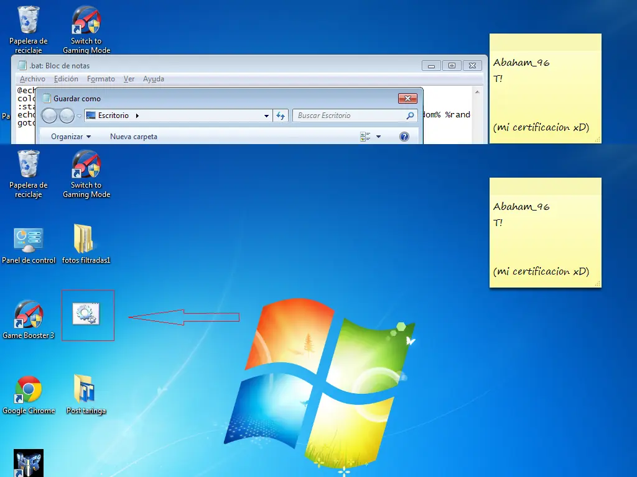
Task: Open the view options dropdown arrow
Action: click(379, 137)
